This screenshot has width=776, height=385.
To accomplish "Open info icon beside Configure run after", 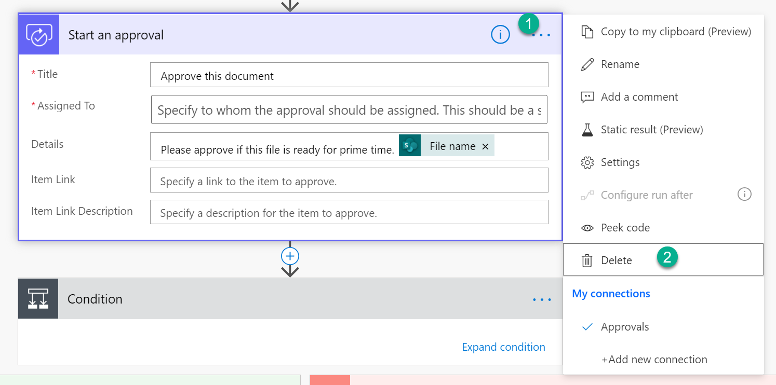I will pyautogui.click(x=744, y=195).
